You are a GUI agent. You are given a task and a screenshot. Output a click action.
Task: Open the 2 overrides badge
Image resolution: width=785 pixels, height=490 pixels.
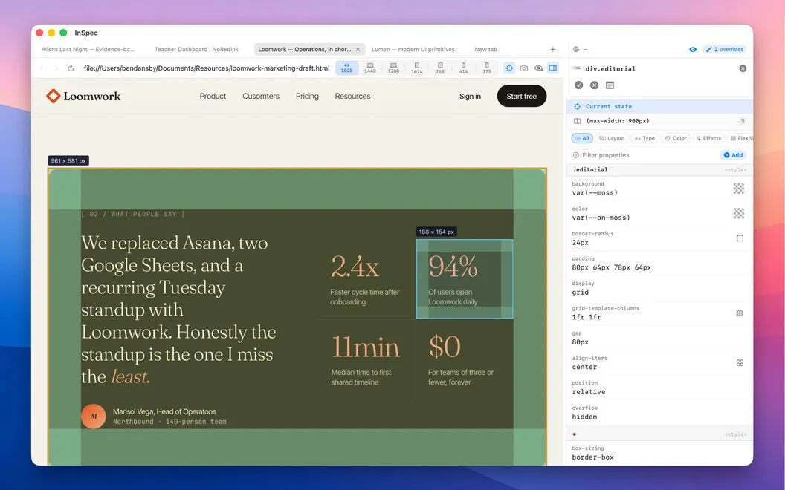point(725,50)
